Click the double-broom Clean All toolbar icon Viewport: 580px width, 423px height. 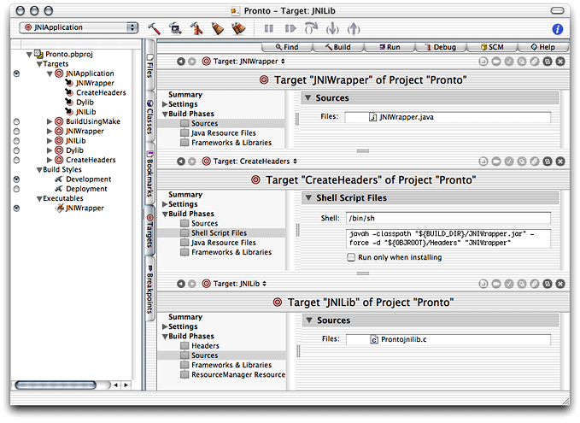coord(238,28)
